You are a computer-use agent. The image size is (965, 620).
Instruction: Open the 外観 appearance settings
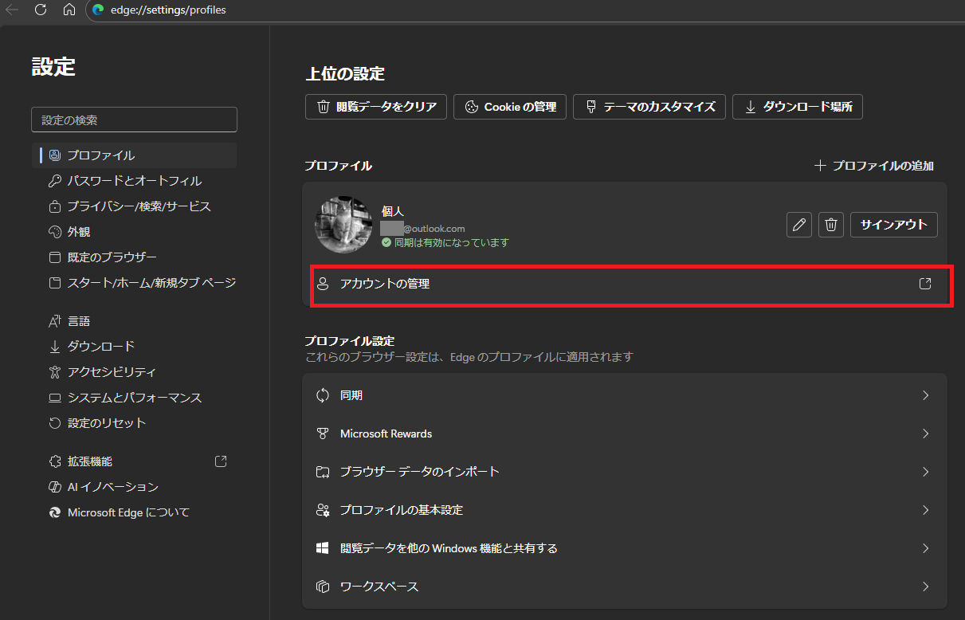134,232
